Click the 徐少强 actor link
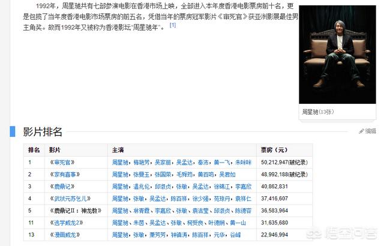384x246 pixels. (200, 199)
